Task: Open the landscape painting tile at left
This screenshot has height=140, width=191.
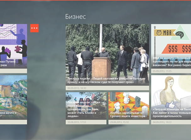Action: tap(13, 94)
